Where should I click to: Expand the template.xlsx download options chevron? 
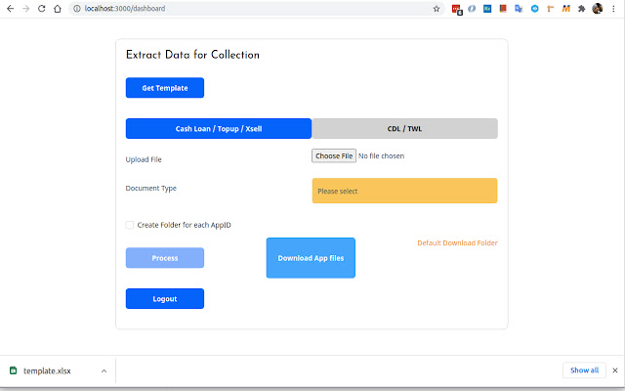(104, 371)
